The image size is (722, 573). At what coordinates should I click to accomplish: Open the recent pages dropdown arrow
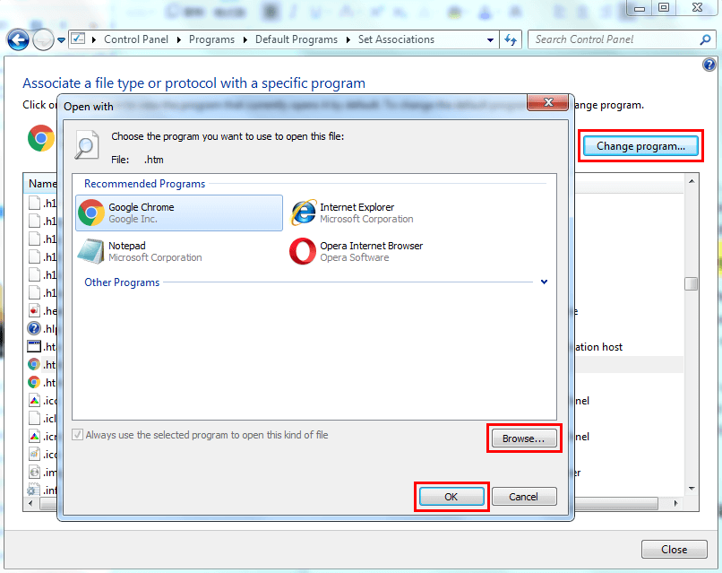pyautogui.click(x=61, y=40)
